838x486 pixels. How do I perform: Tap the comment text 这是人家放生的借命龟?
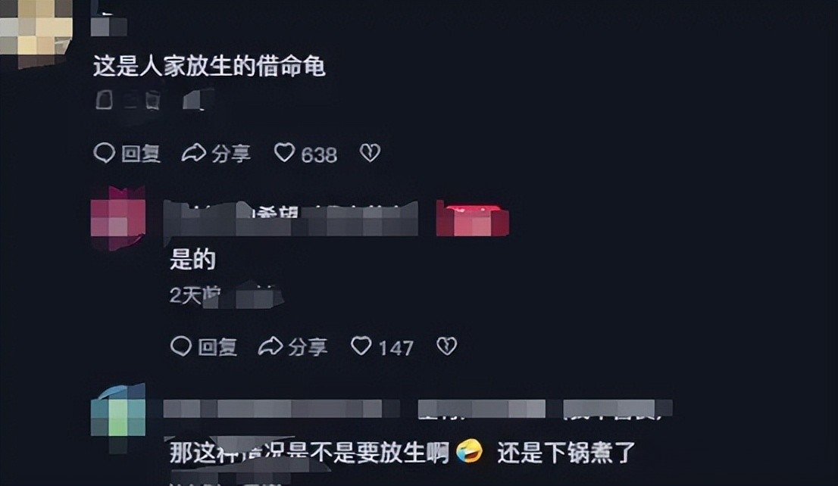(x=209, y=67)
